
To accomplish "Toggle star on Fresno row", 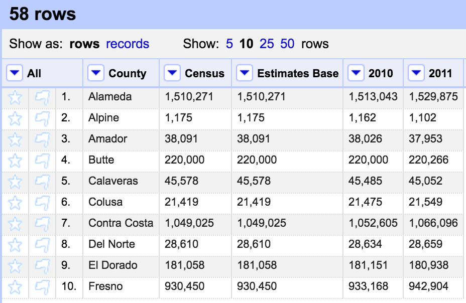I will [15, 287].
